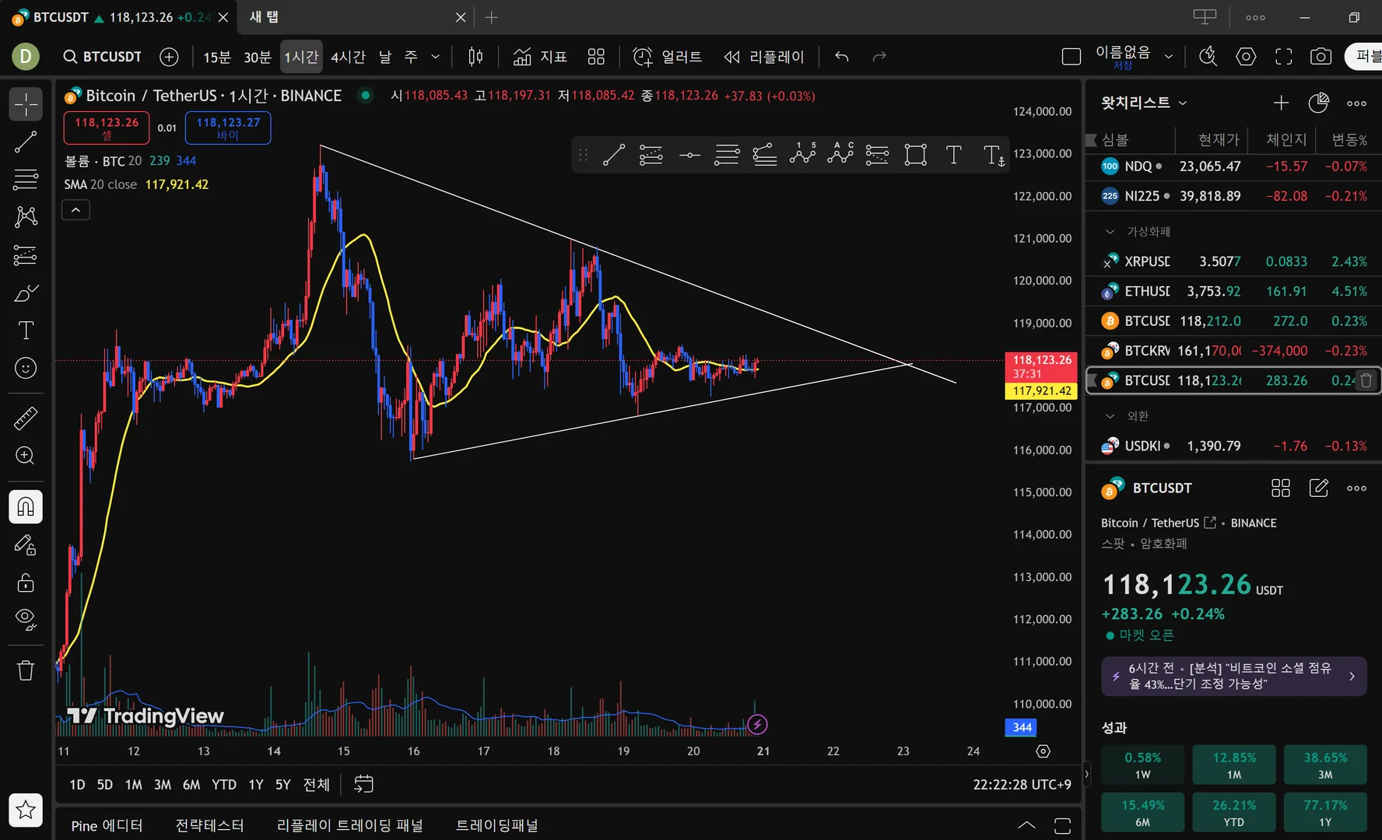
Task: Click the blue 바이 buy price button
Action: pos(228,128)
